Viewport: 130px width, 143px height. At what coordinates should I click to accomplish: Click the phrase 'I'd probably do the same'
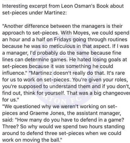pyautogui.click(x=60, y=53)
